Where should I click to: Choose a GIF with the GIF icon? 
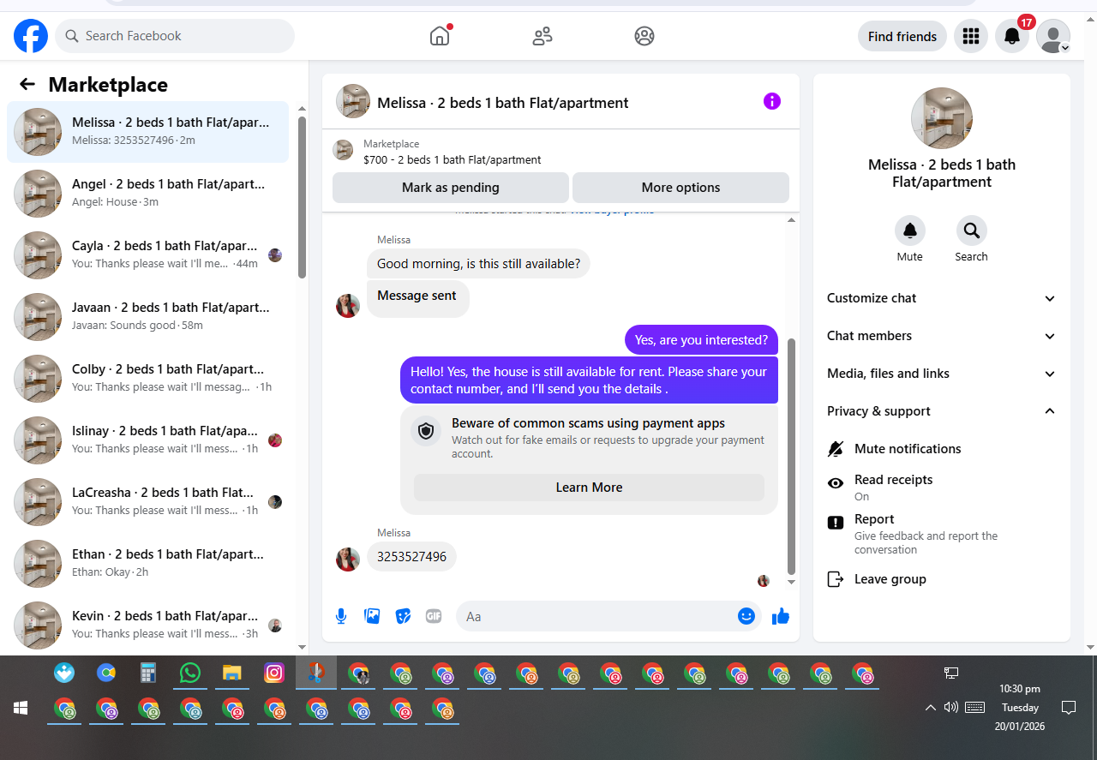pos(434,616)
